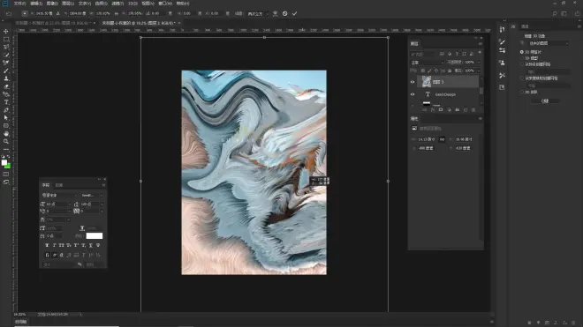The width and height of the screenshot is (583, 327).
Task: Select the Horizontal Type tool
Action: (x=6, y=102)
